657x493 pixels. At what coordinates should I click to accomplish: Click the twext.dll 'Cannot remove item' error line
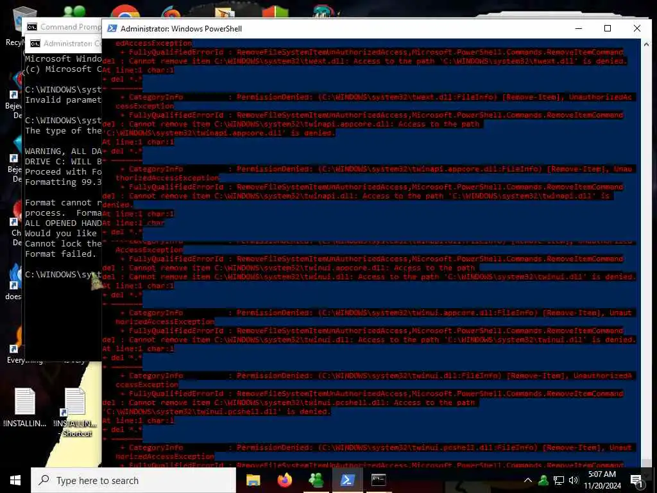click(364, 61)
